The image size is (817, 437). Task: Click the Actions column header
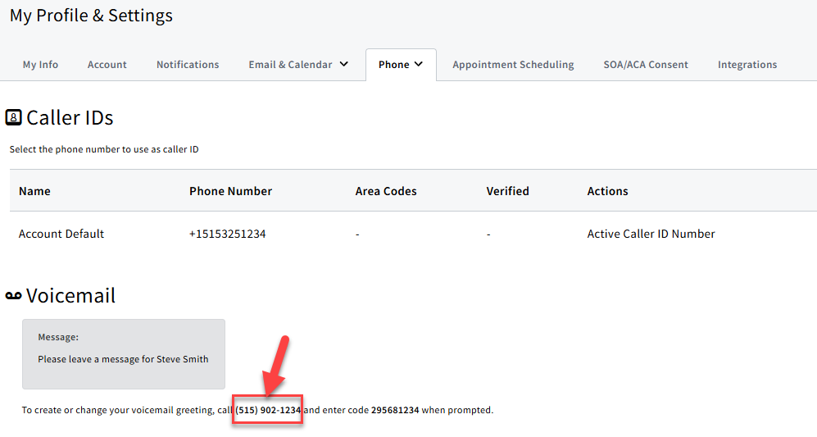pyautogui.click(x=607, y=191)
